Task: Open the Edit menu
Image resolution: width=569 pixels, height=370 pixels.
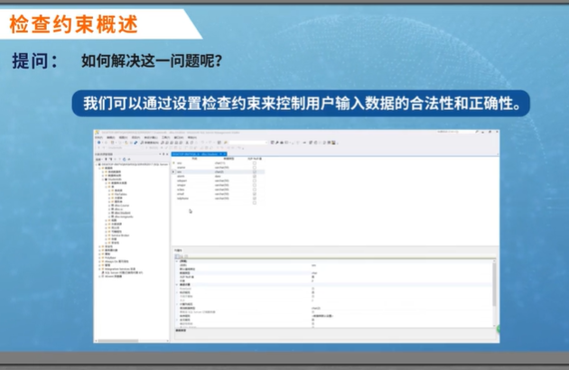Action: (111, 137)
